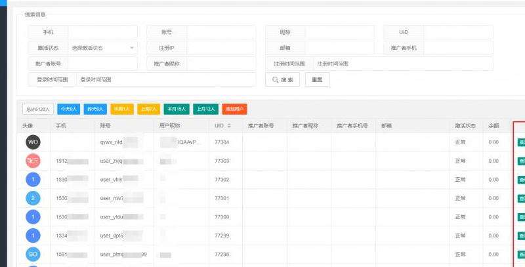
Task: Click the WO avatar in first row
Action: pos(33,142)
